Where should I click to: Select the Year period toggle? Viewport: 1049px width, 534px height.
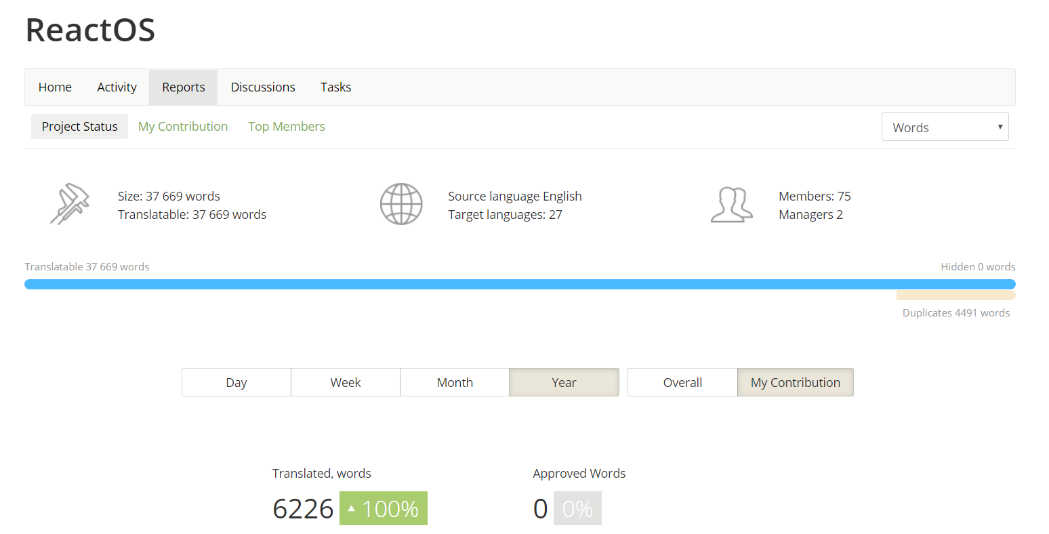[564, 382]
